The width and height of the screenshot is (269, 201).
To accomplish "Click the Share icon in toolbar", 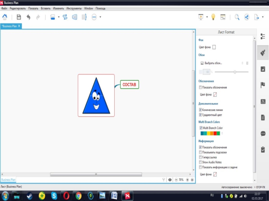I will click(246, 17).
